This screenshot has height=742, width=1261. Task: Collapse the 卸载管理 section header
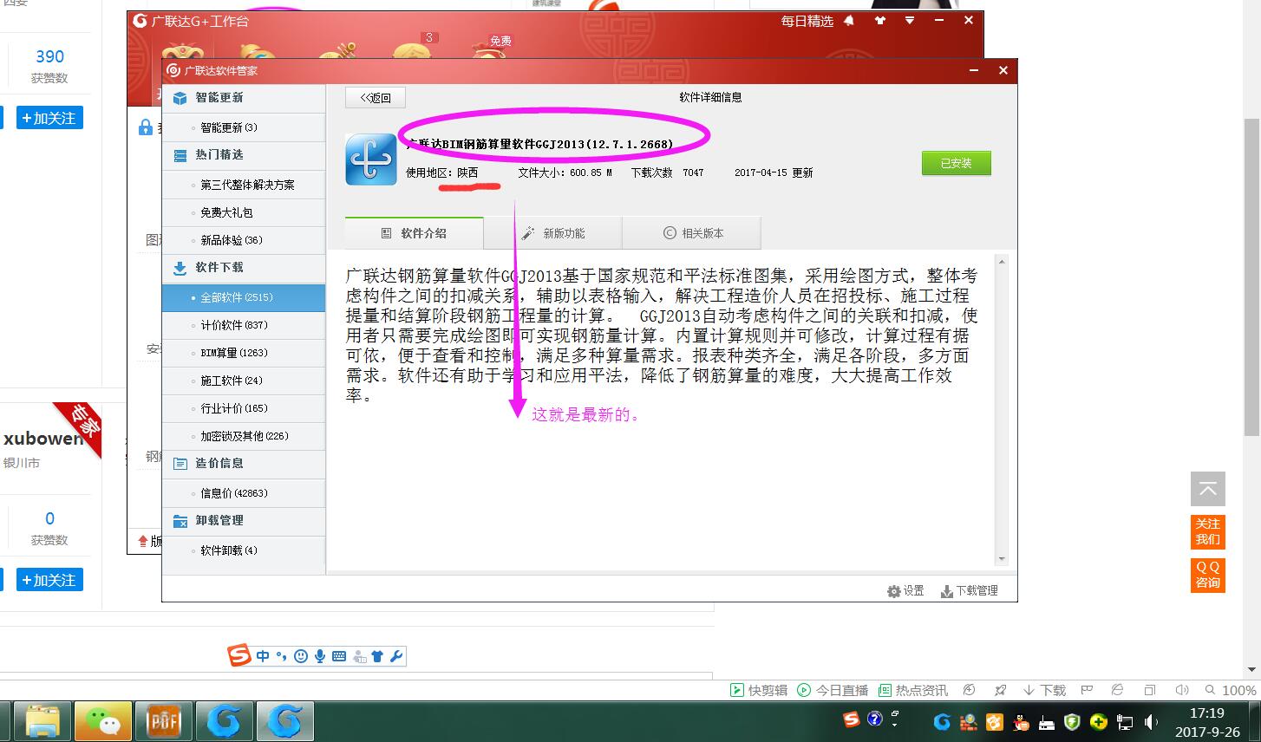point(244,521)
